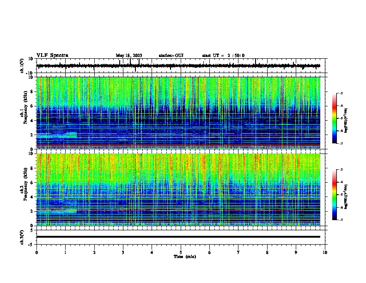
Task: Click the ch.1 color scale "log(PSD)" unit label
Action: pos(346,120)
